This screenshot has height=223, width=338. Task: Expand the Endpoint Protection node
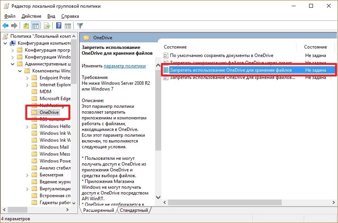coord(27,78)
